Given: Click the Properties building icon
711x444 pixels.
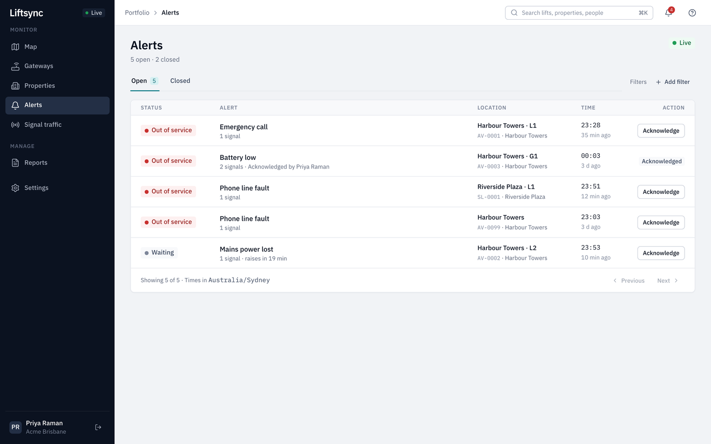Looking at the screenshot, I should point(15,86).
